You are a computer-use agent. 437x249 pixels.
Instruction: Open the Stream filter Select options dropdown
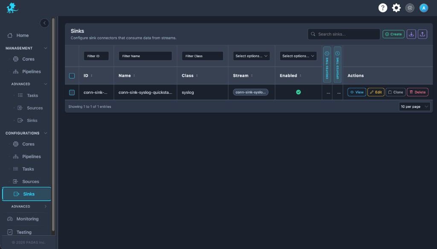click(x=251, y=56)
